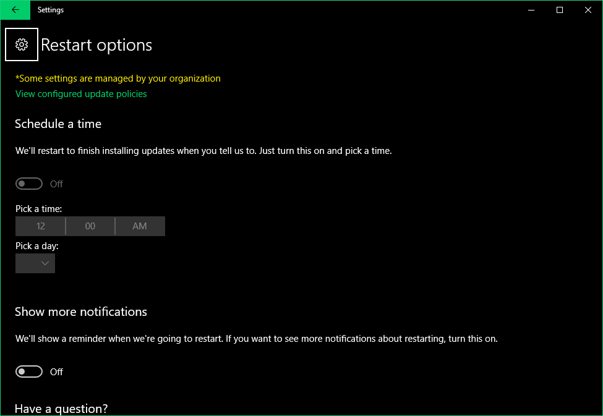Click the managed by your organization notice

pyautogui.click(x=118, y=78)
